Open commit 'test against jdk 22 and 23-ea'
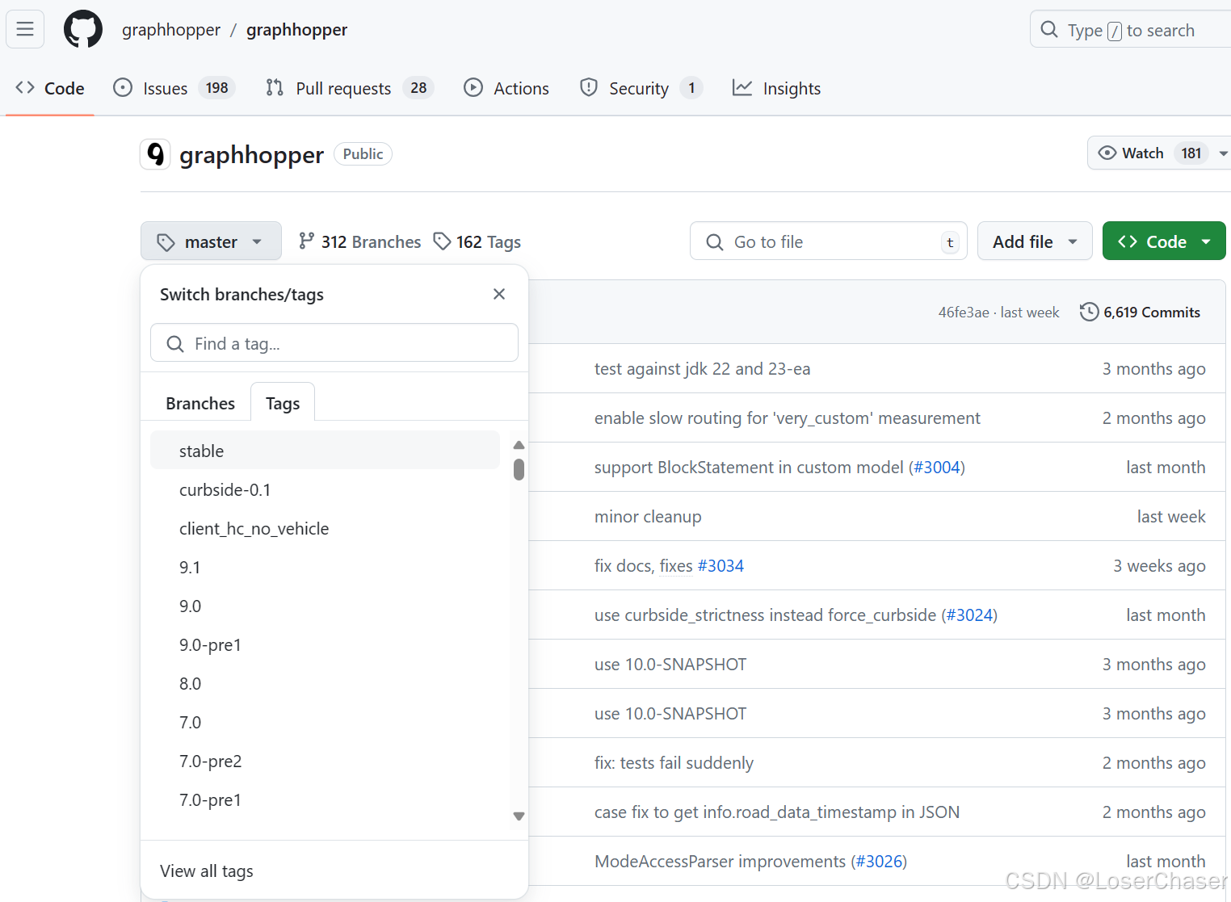1231x902 pixels. [x=702, y=369]
